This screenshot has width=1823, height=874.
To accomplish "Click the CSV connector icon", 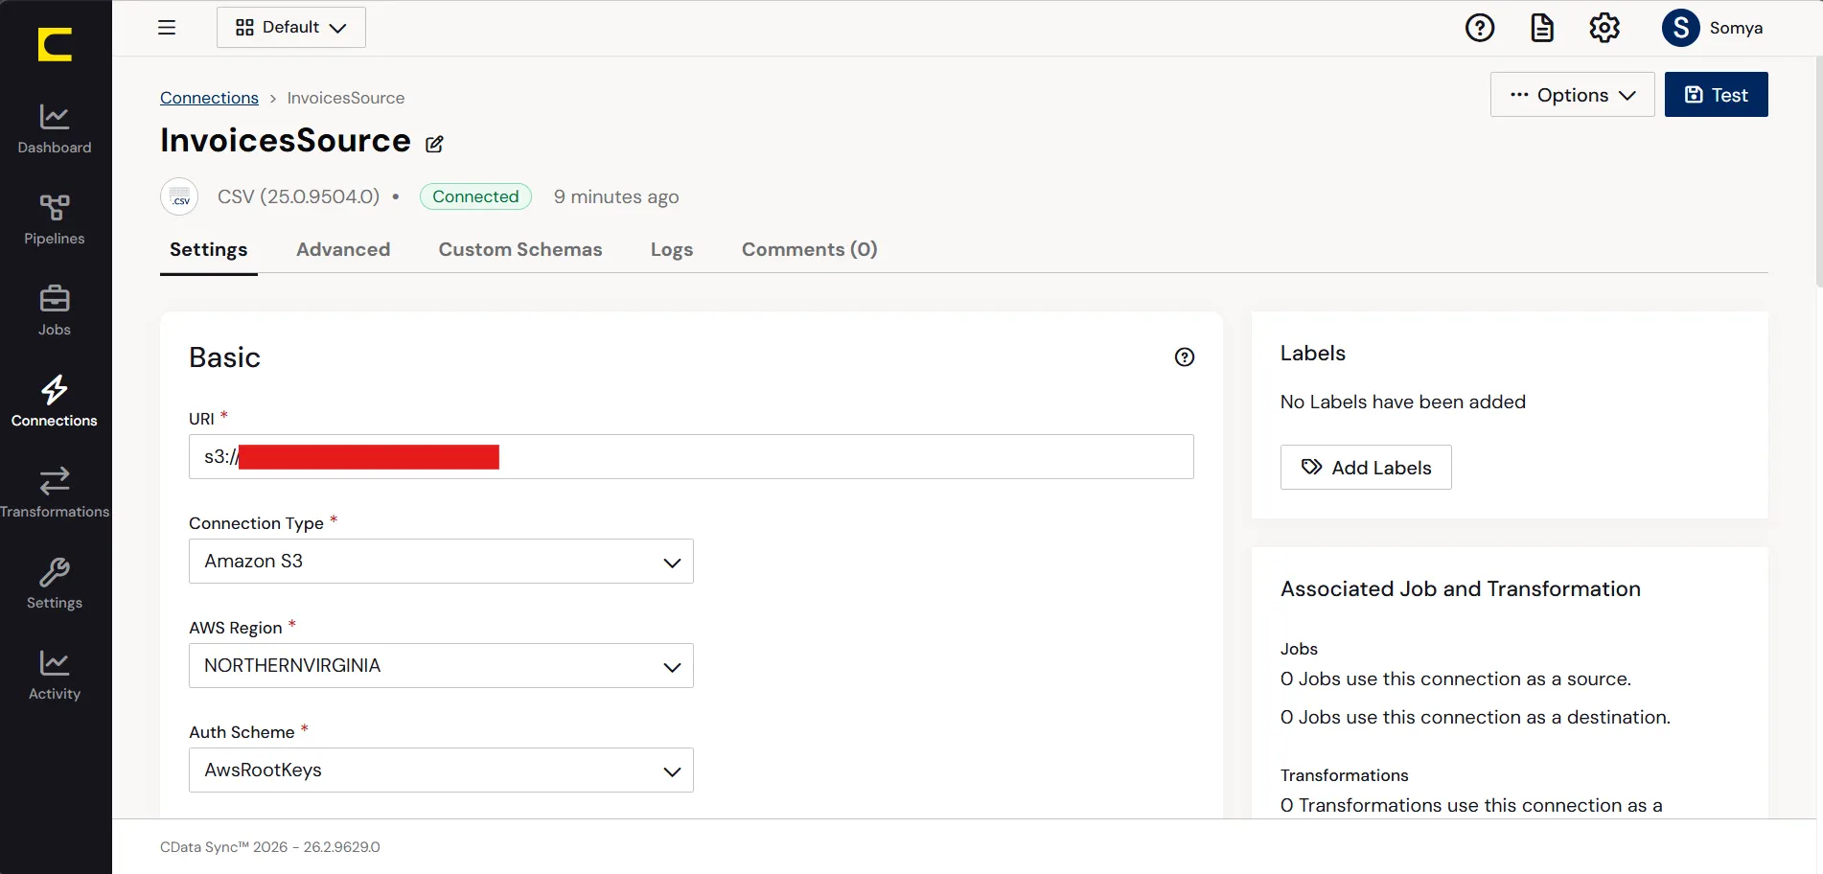I will (179, 196).
